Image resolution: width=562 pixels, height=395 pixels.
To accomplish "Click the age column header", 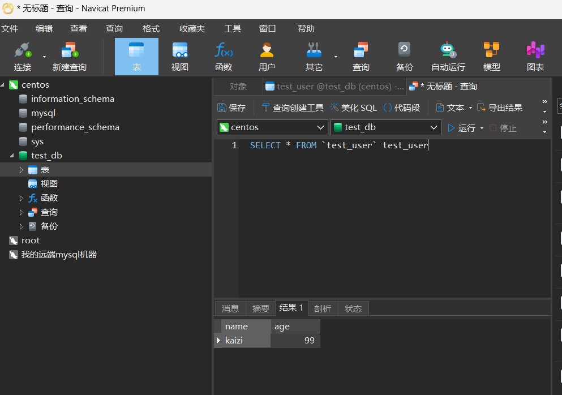I will coord(295,327).
